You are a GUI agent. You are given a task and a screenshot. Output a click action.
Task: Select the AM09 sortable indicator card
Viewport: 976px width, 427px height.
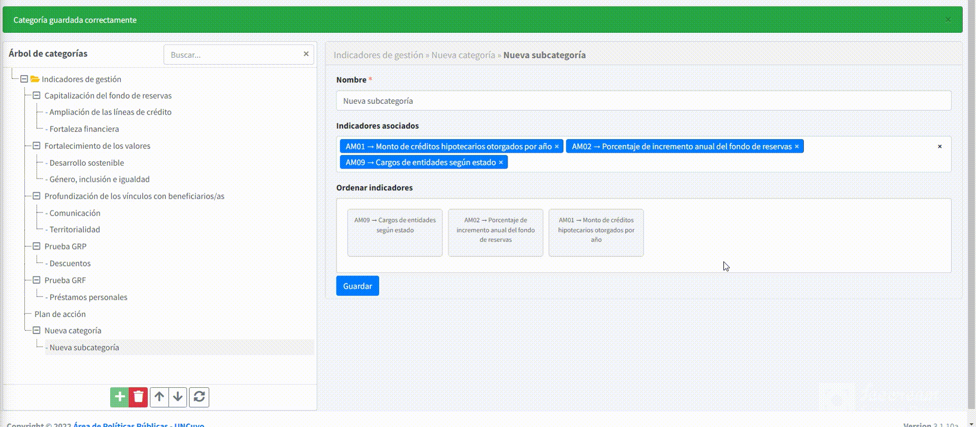(395, 233)
